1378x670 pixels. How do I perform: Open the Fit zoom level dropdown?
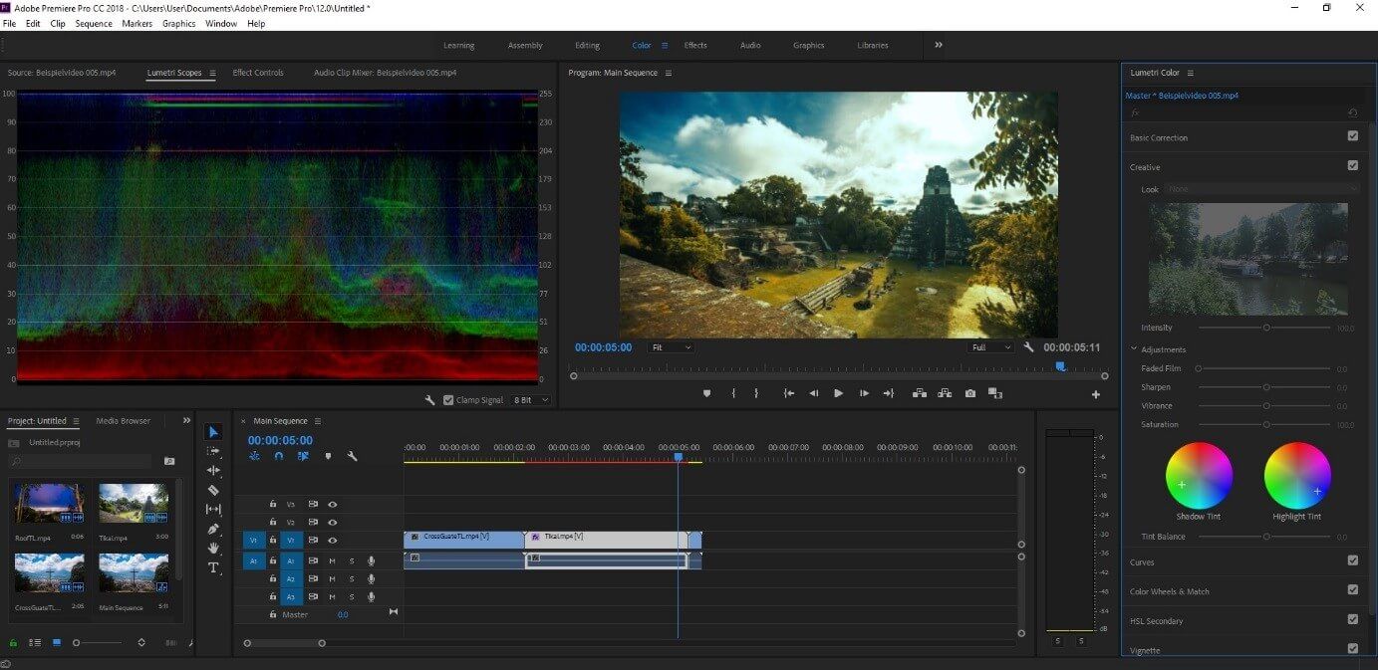[x=671, y=347]
